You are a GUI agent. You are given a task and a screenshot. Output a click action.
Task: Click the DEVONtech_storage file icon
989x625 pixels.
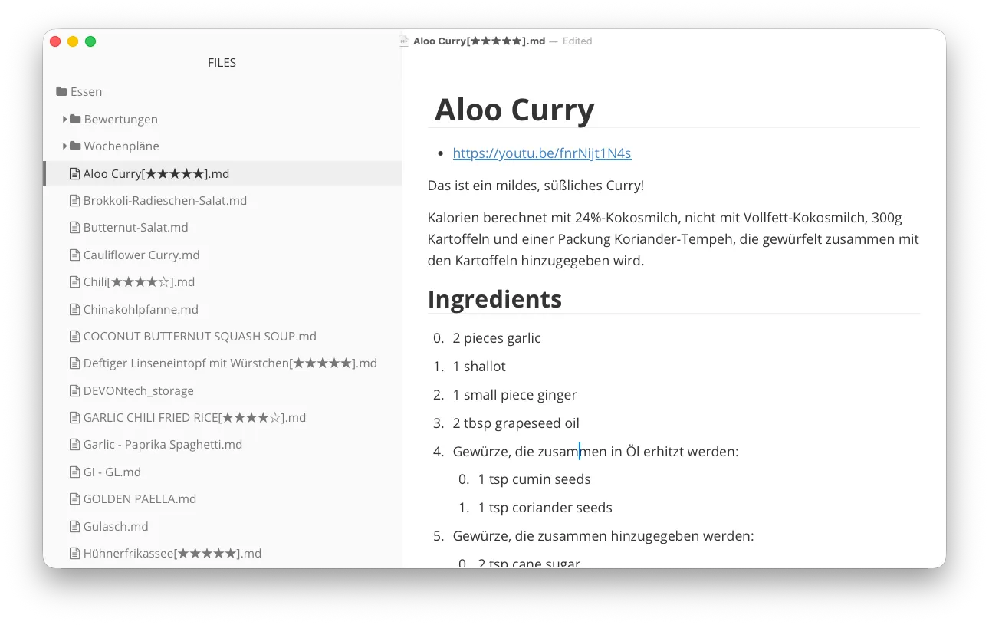74,391
